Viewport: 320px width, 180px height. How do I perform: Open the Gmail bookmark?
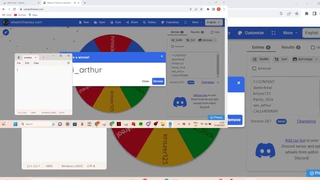pyautogui.click(x=6, y=15)
